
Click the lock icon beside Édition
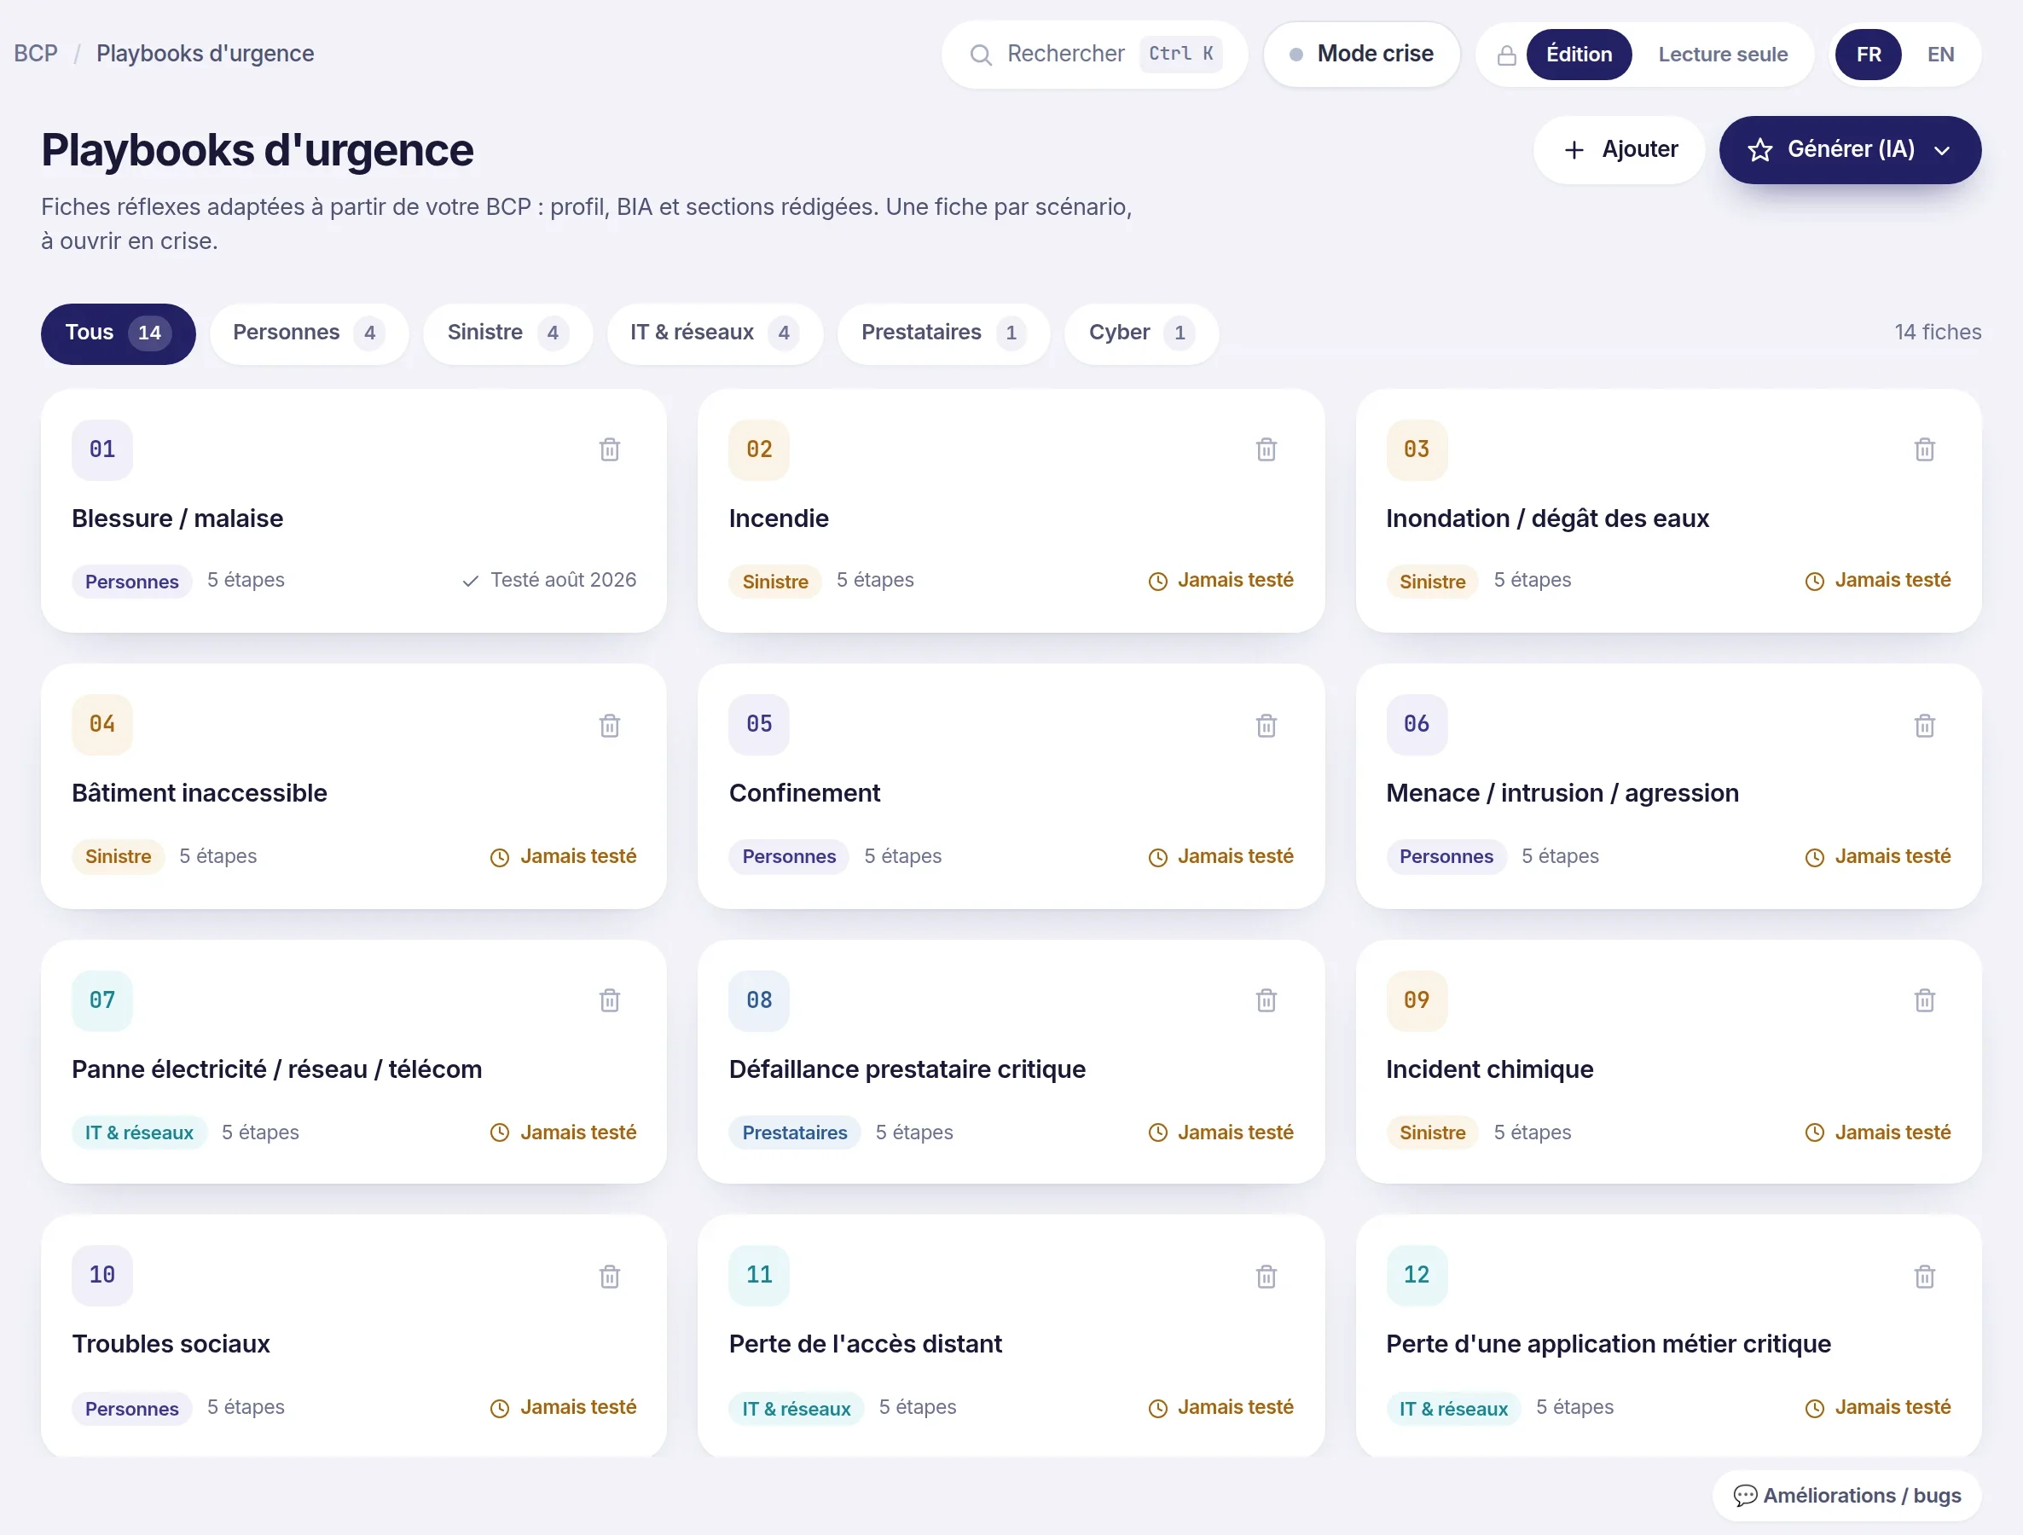tap(1506, 55)
